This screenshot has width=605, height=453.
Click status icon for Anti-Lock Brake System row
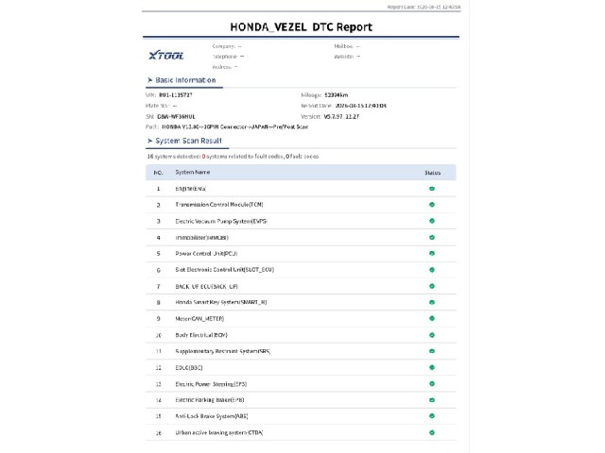tap(432, 416)
